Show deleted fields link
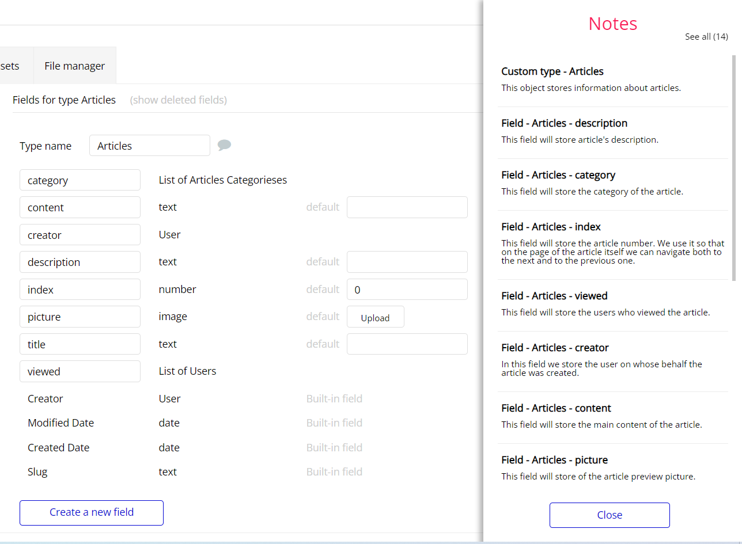 [178, 100]
